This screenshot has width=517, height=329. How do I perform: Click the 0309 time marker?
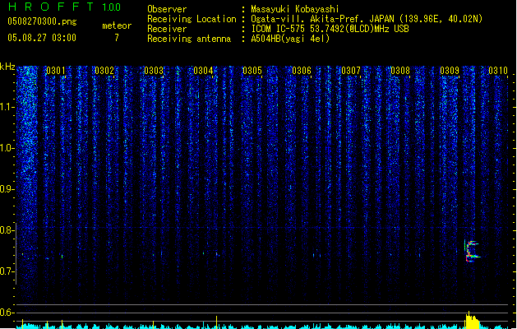click(x=450, y=71)
